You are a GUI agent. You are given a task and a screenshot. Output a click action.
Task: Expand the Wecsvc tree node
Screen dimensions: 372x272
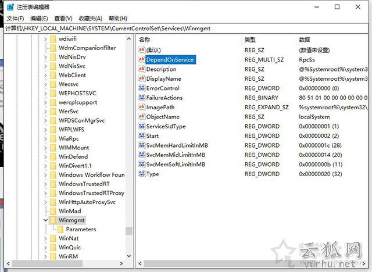click(x=45, y=84)
